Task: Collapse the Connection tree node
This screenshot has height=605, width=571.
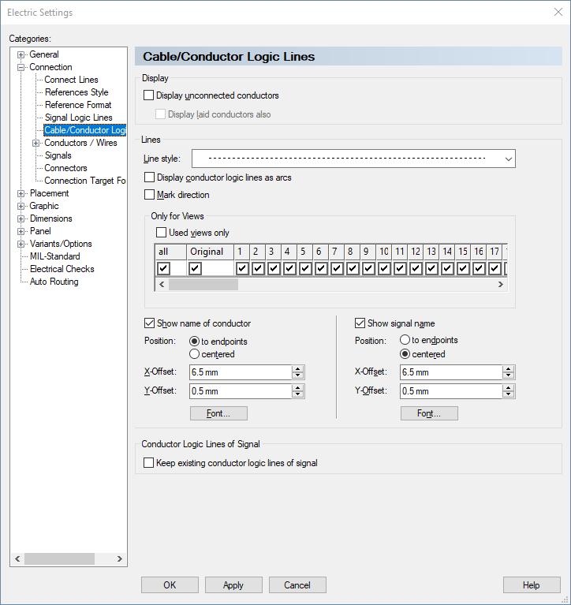Action: pyautogui.click(x=21, y=67)
